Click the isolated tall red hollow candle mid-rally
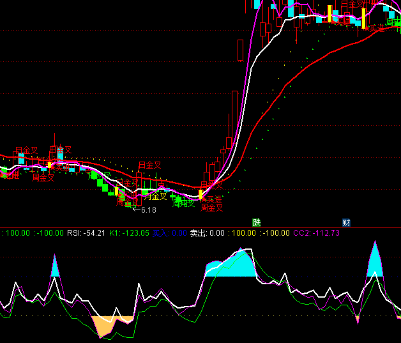The height and width of the screenshot is (343, 401). [x=240, y=50]
